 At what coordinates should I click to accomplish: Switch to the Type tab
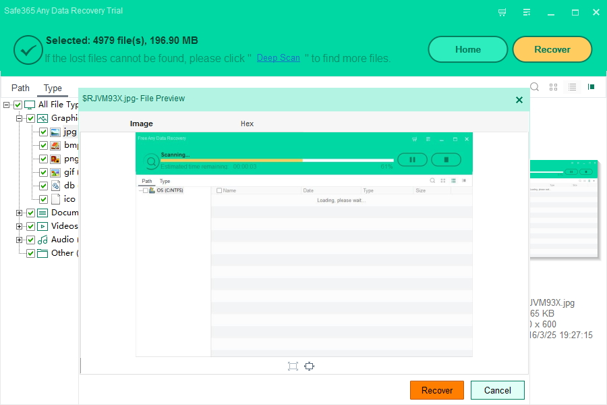click(x=53, y=88)
